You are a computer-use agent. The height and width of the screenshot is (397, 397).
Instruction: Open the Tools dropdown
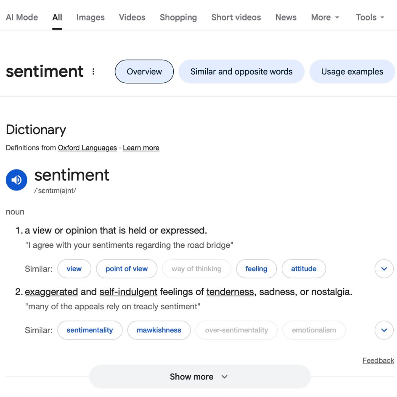point(370,17)
